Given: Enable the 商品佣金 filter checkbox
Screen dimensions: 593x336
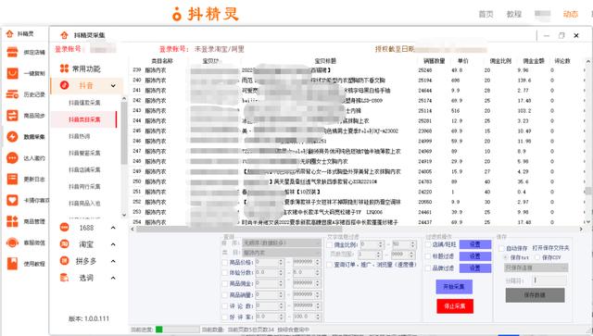Looking at the screenshot, I should click(224, 283).
